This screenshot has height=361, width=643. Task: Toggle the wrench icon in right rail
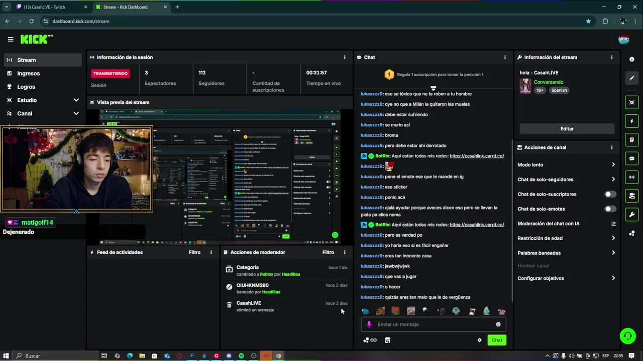[632, 215]
